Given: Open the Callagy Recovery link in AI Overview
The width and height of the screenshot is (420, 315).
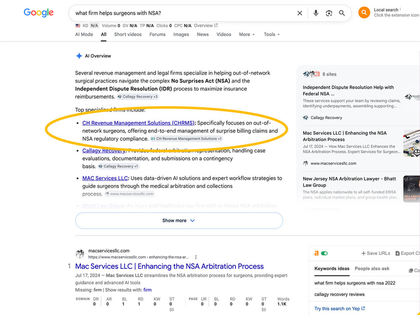Looking at the screenshot, I should [104, 150].
